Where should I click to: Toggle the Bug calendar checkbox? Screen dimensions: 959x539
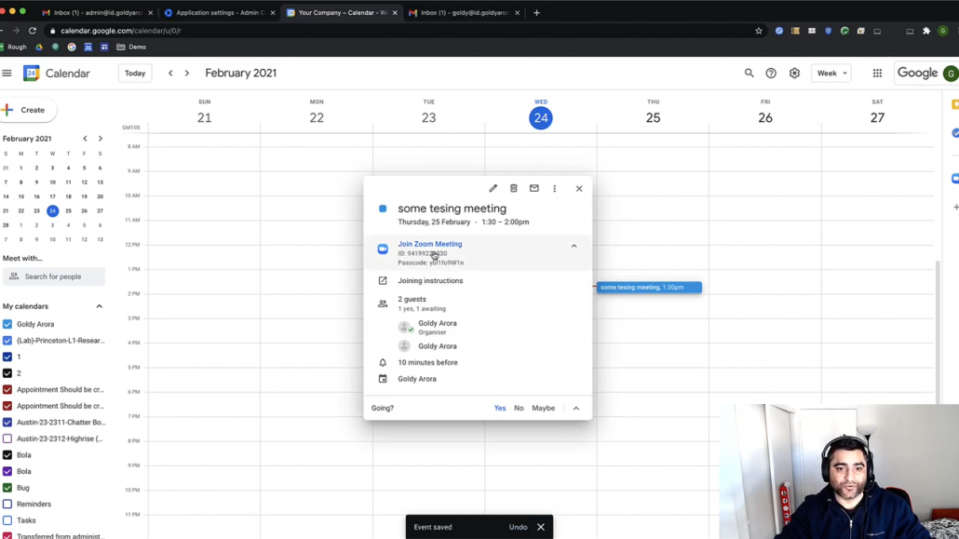click(7, 488)
